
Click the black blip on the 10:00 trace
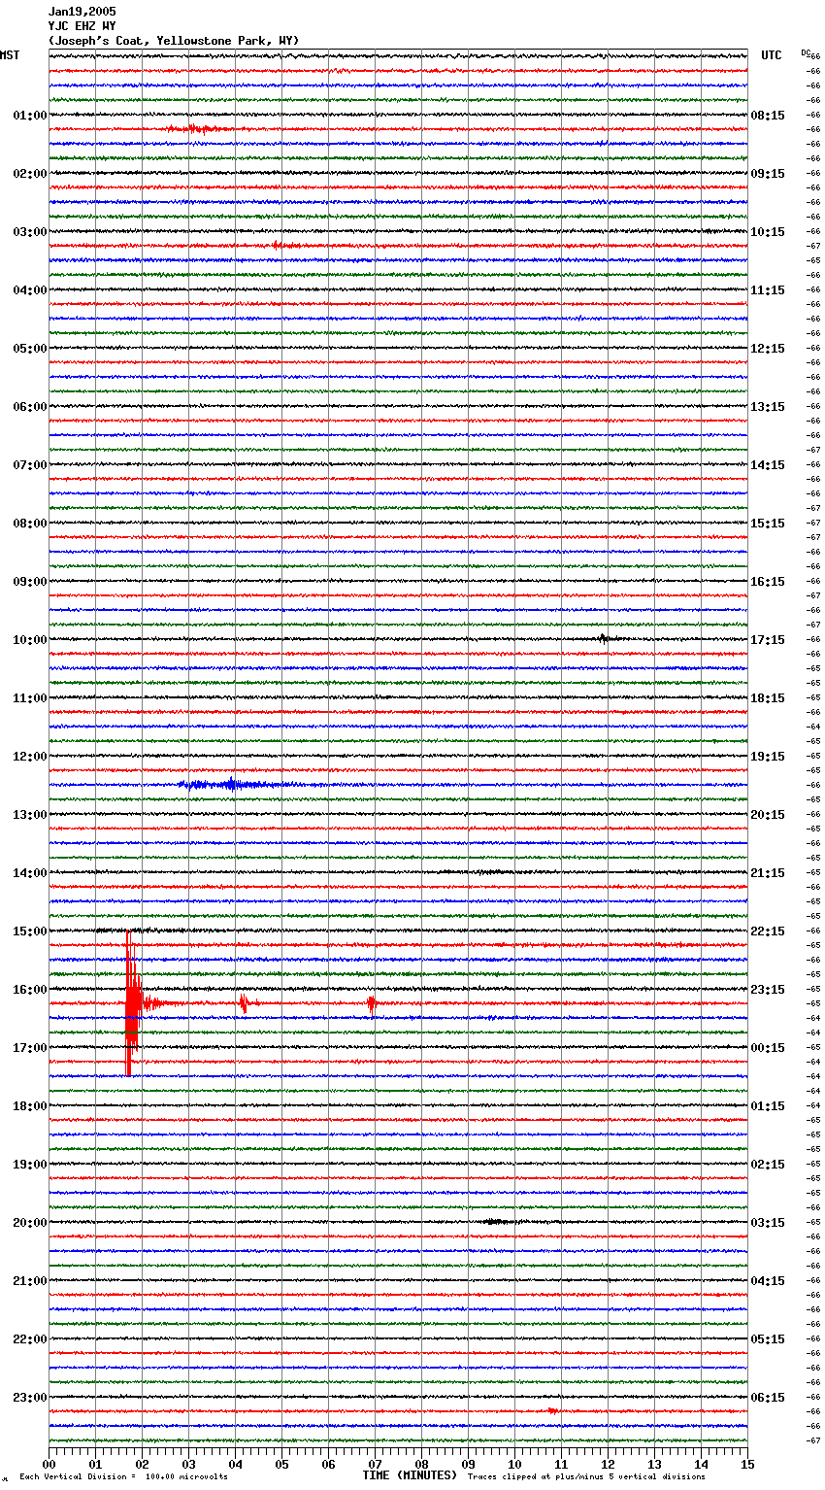click(604, 639)
